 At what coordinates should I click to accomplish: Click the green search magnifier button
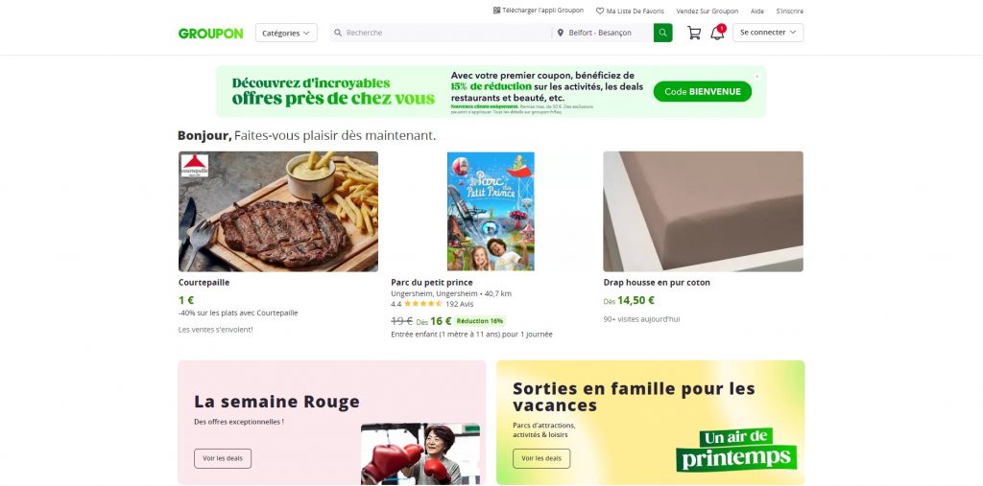(662, 33)
